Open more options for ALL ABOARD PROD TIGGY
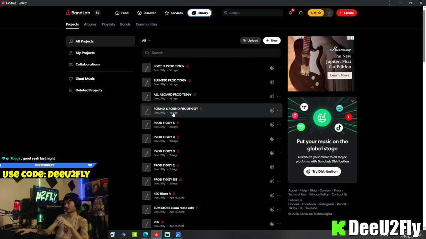 [x=279, y=96]
